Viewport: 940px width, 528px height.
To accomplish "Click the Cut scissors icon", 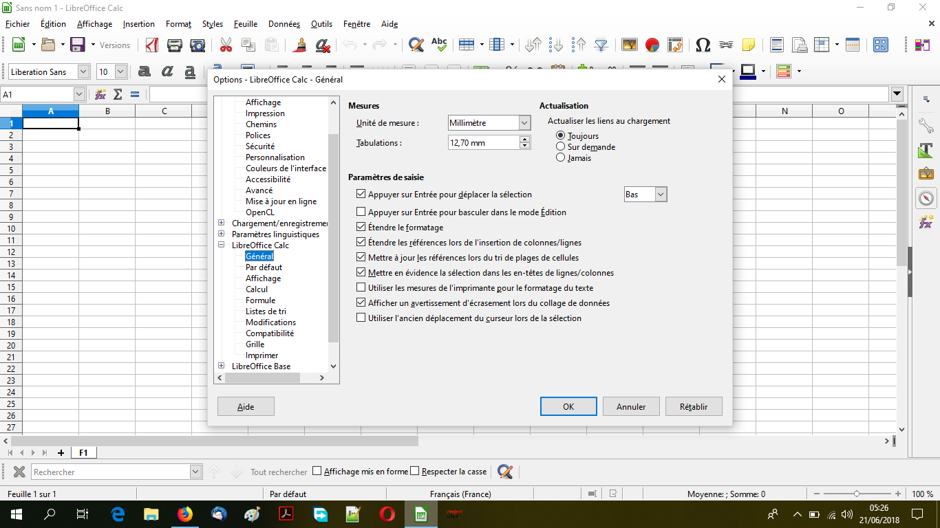I will click(x=226, y=45).
